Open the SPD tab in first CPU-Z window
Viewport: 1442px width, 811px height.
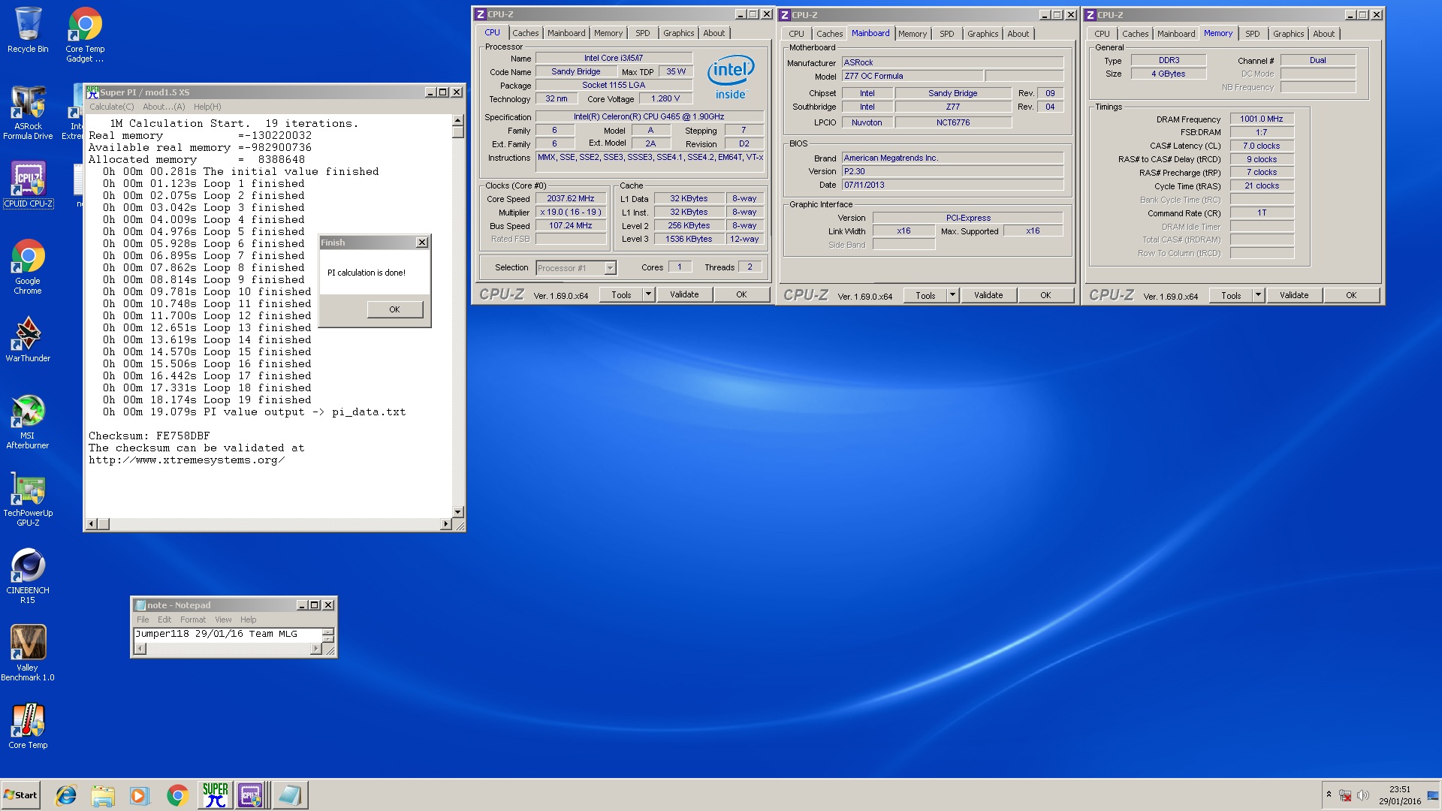642,33
